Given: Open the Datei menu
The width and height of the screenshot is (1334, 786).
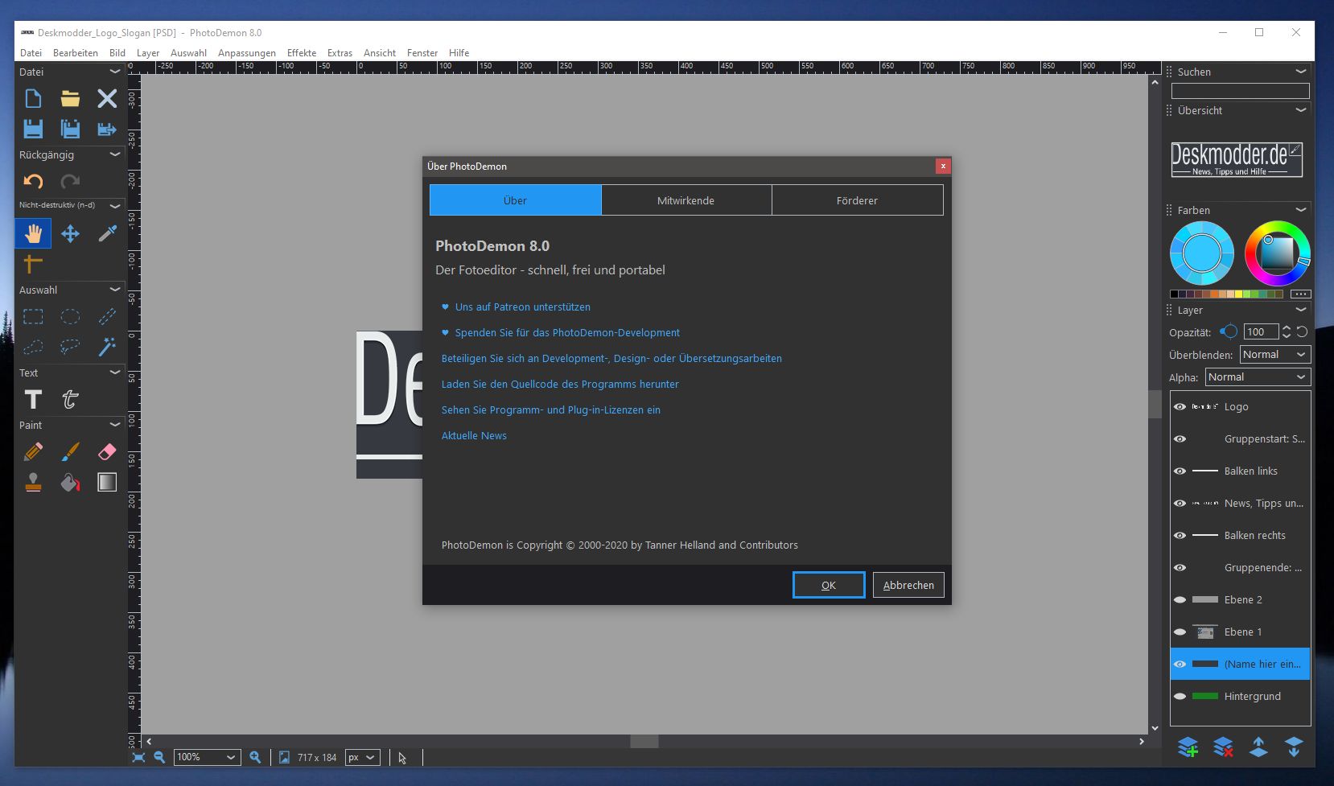Looking at the screenshot, I should point(31,53).
